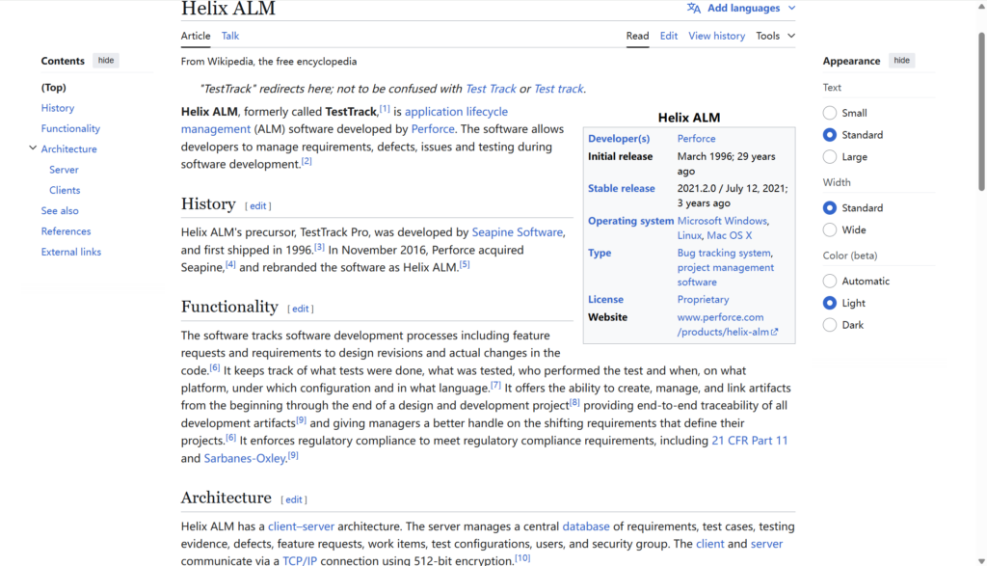Image resolution: width=987 pixels, height=566 pixels.
Task: Jump to Functionality in Contents
Action: 70,128
